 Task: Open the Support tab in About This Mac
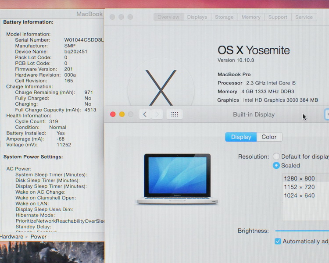pyautogui.click(x=278, y=17)
